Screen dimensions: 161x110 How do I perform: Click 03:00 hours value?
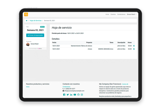(130, 49)
